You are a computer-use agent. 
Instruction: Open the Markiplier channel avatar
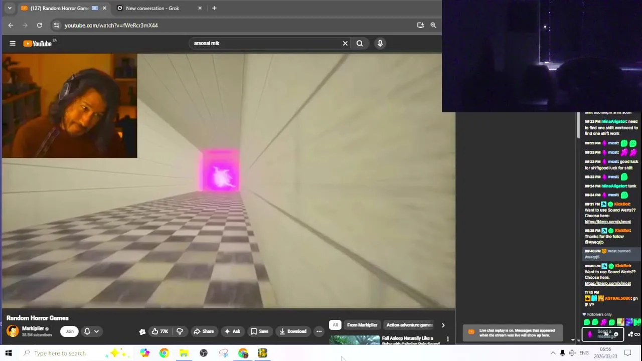[13, 331]
